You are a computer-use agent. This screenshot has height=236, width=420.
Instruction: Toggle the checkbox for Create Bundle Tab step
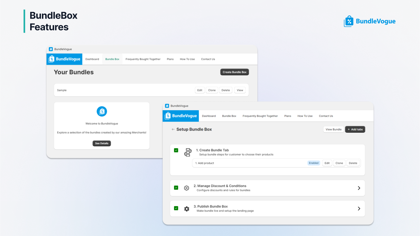point(176,150)
